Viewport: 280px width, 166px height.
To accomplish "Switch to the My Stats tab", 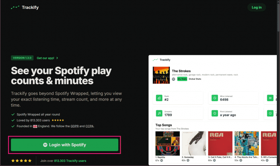I will tap(182, 79).
